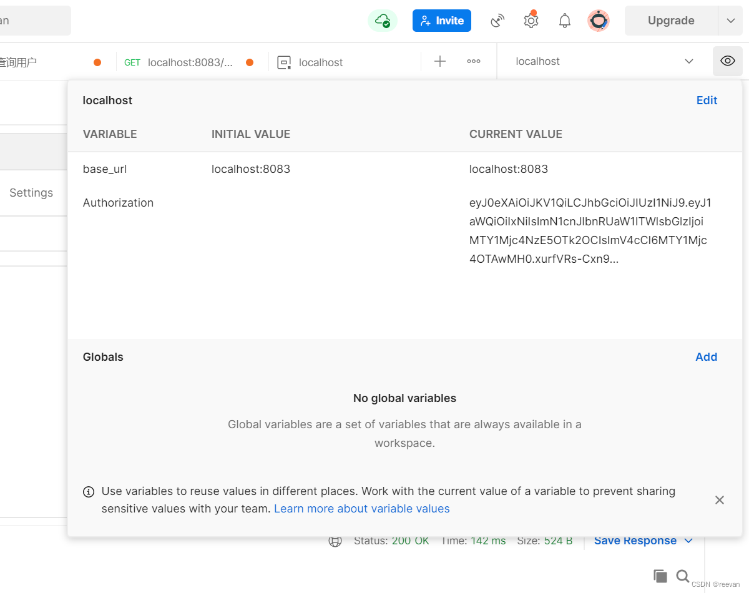Viewport: 749px width, 593px height.
Task: Click the INITIAL VALUE column header
Action: point(251,134)
